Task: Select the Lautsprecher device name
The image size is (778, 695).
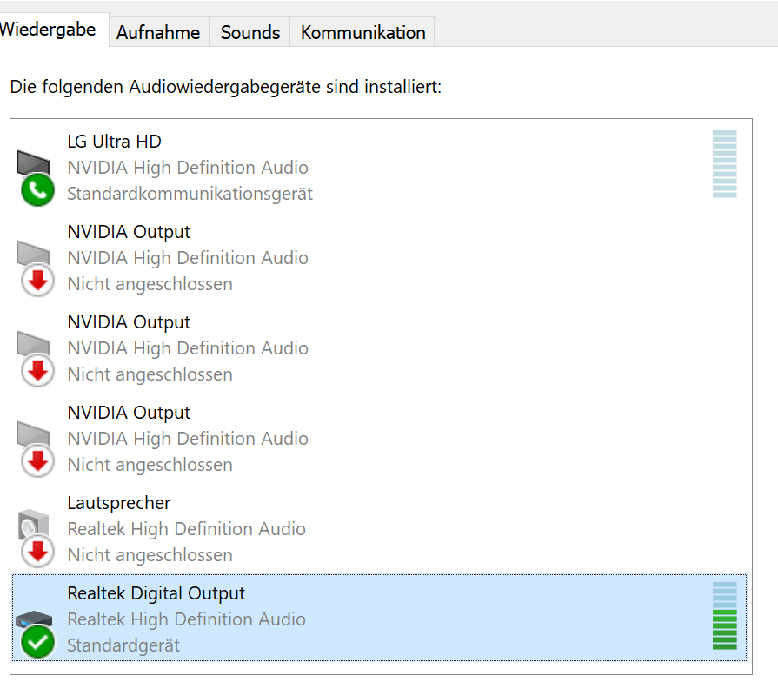Action: 119,503
